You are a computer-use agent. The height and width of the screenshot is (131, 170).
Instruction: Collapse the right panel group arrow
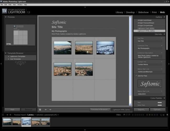click(x=169, y=64)
